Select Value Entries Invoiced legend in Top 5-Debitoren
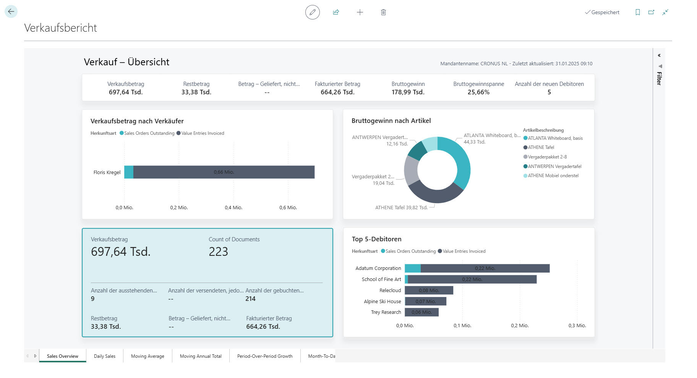697x378 pixels. [462, 251]
